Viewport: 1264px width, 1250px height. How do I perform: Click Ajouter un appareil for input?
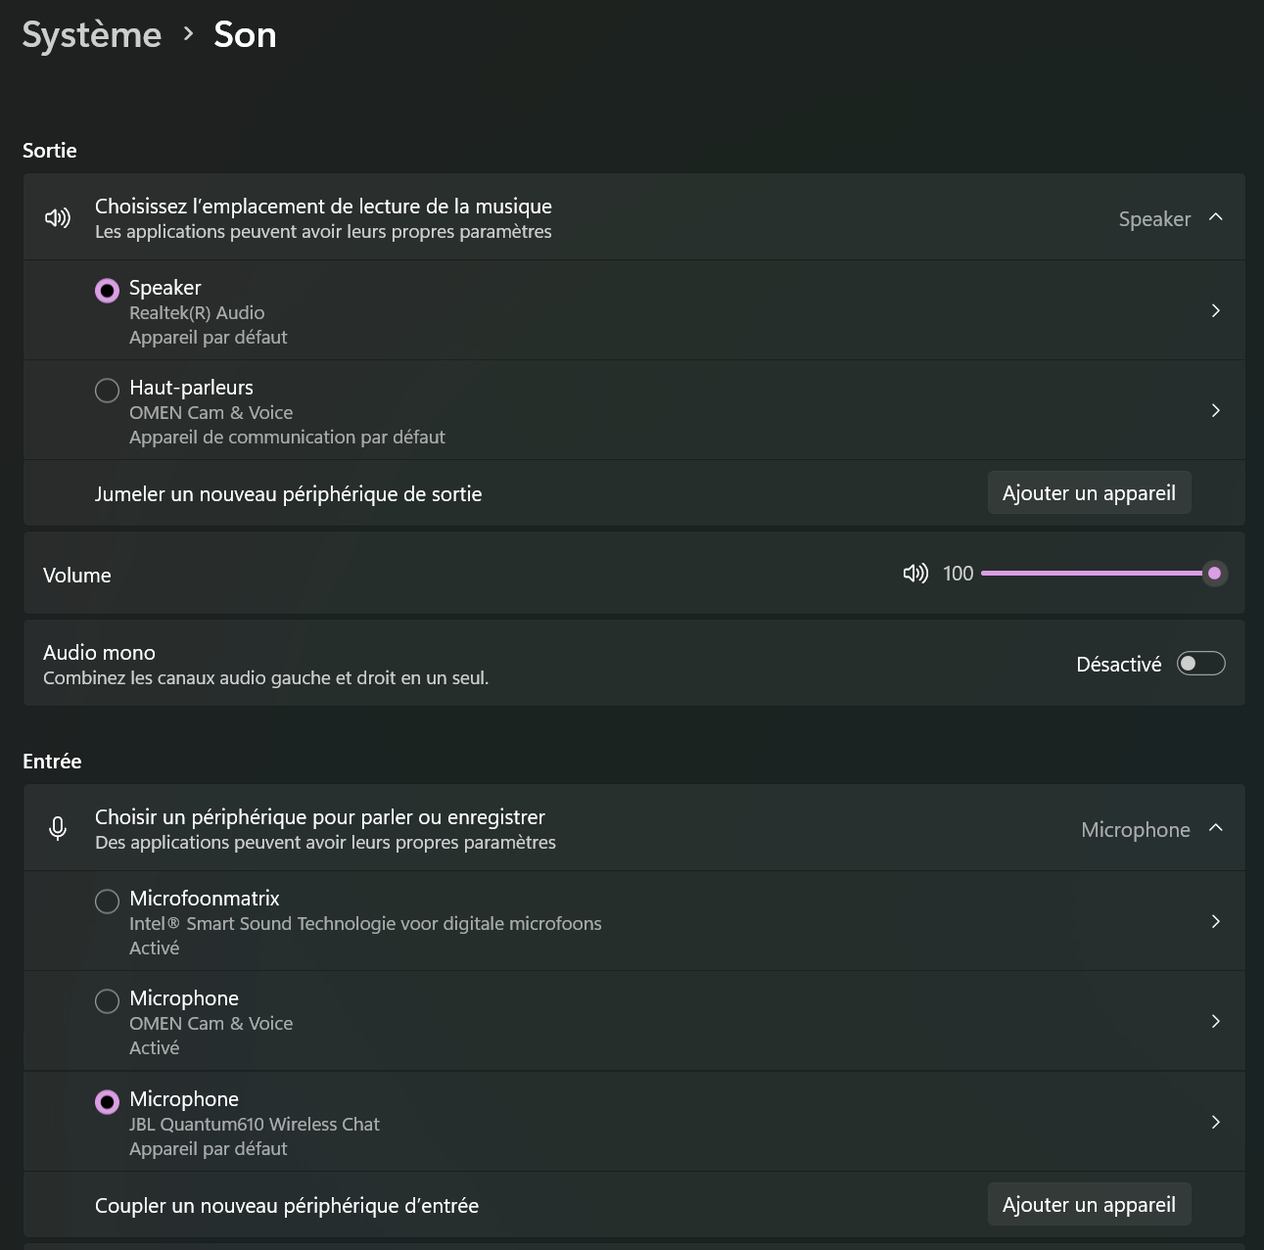(1089, 1205)
